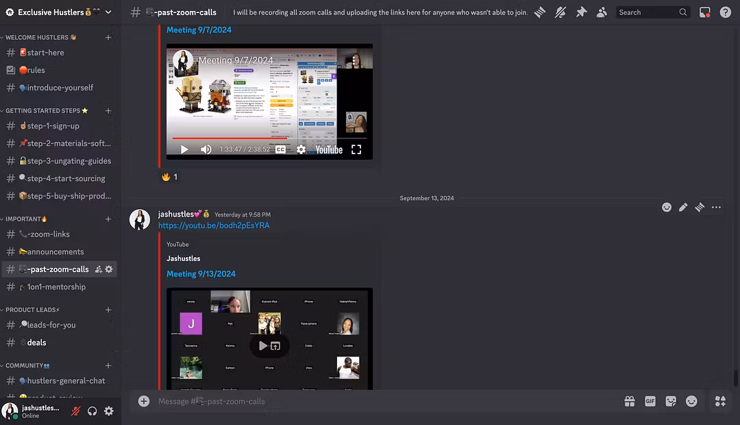Open Exclusive Hustlers server dropdown
Screen dimensions: 740x425
coord(108,12)
